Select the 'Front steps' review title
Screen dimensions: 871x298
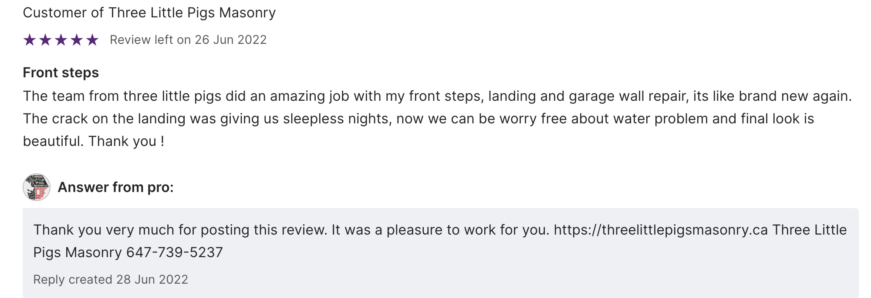pos(61,73)
